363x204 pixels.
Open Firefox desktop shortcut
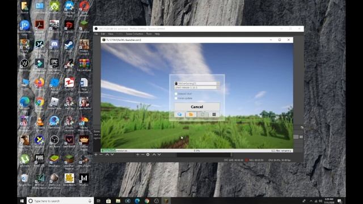[x=39, y=84]
